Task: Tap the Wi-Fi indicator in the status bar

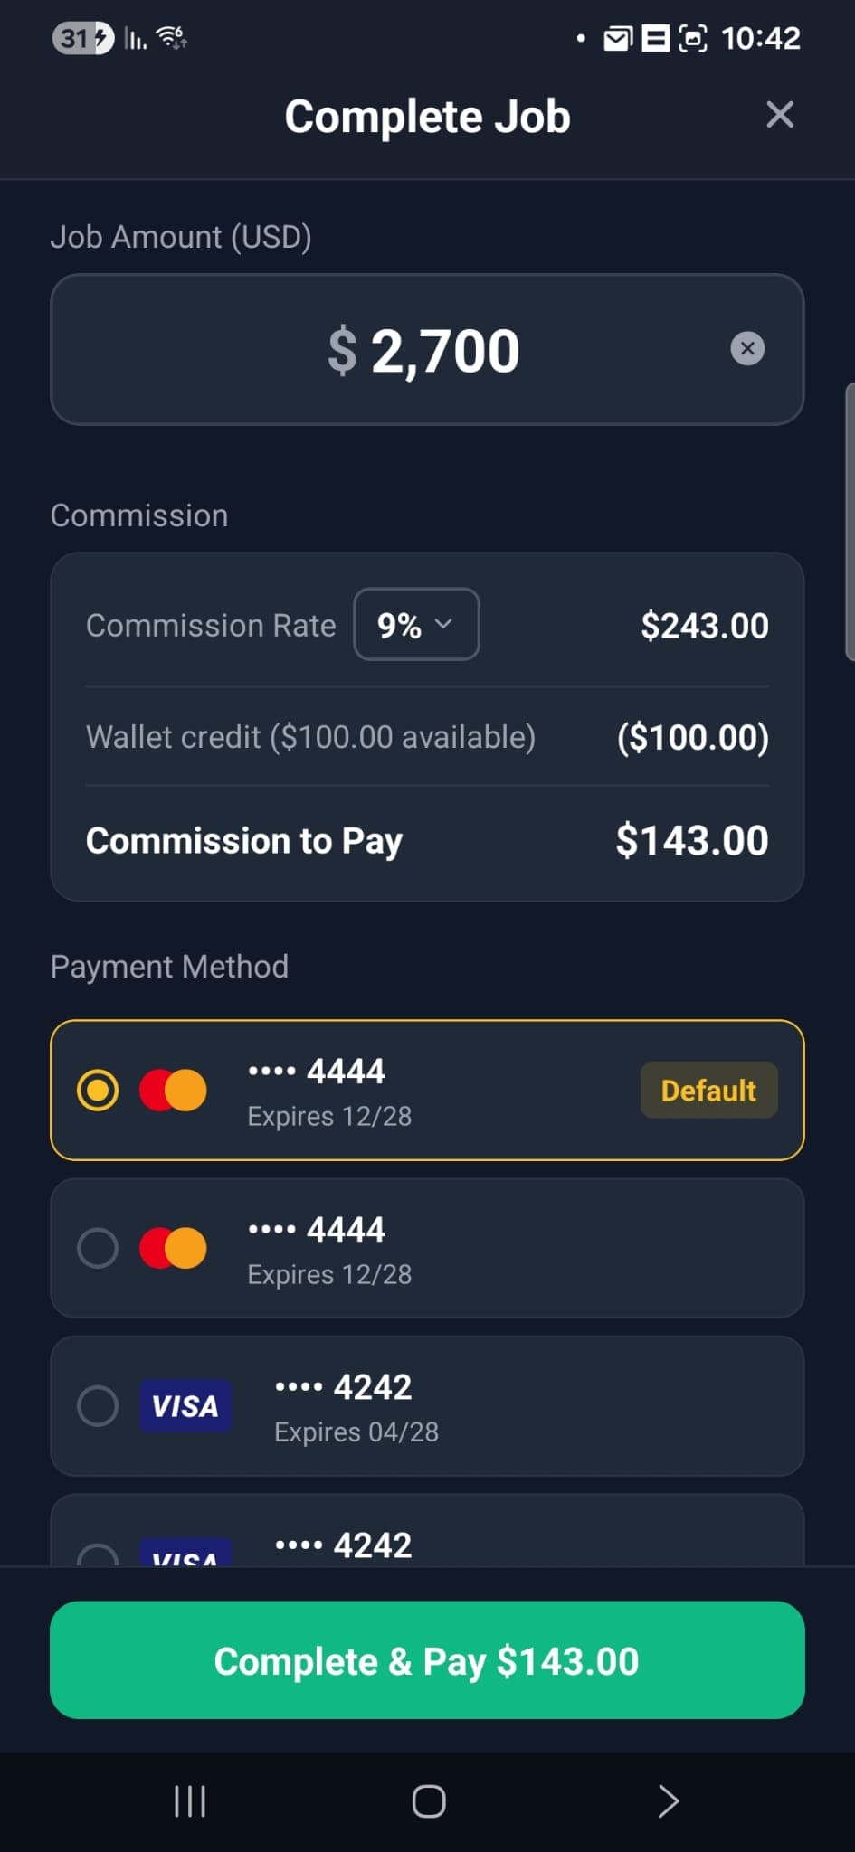Action: coord(168,38)
